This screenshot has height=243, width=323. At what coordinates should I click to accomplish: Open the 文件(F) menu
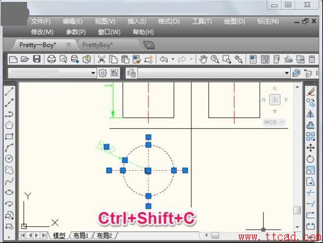click(41, 21)
